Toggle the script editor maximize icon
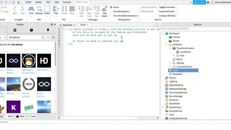Screen dimensions: 231x130 pos(157,25)
